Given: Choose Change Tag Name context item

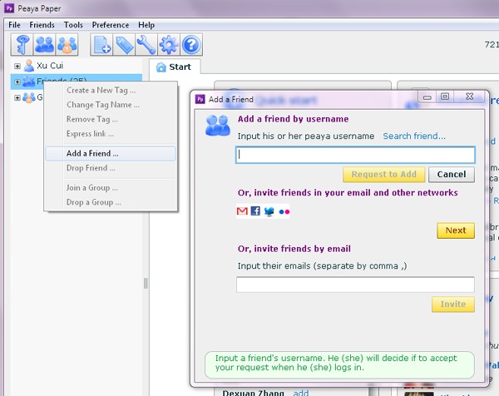Looking at the screenshot, I should (x=111, y=105).
